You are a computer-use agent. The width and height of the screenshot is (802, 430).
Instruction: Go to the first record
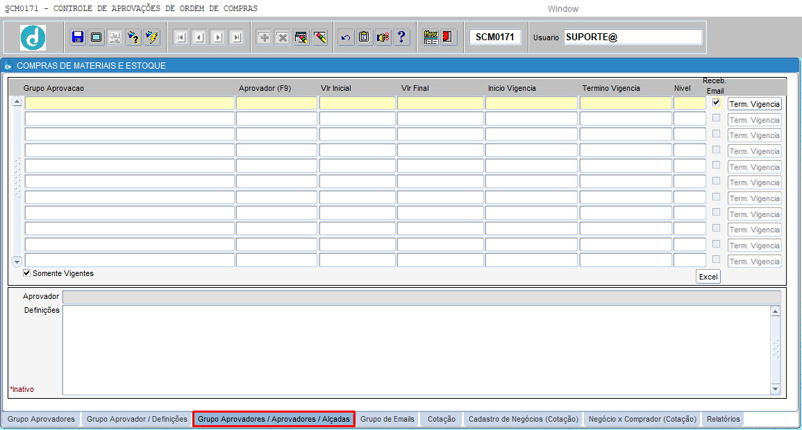point(181,37)
